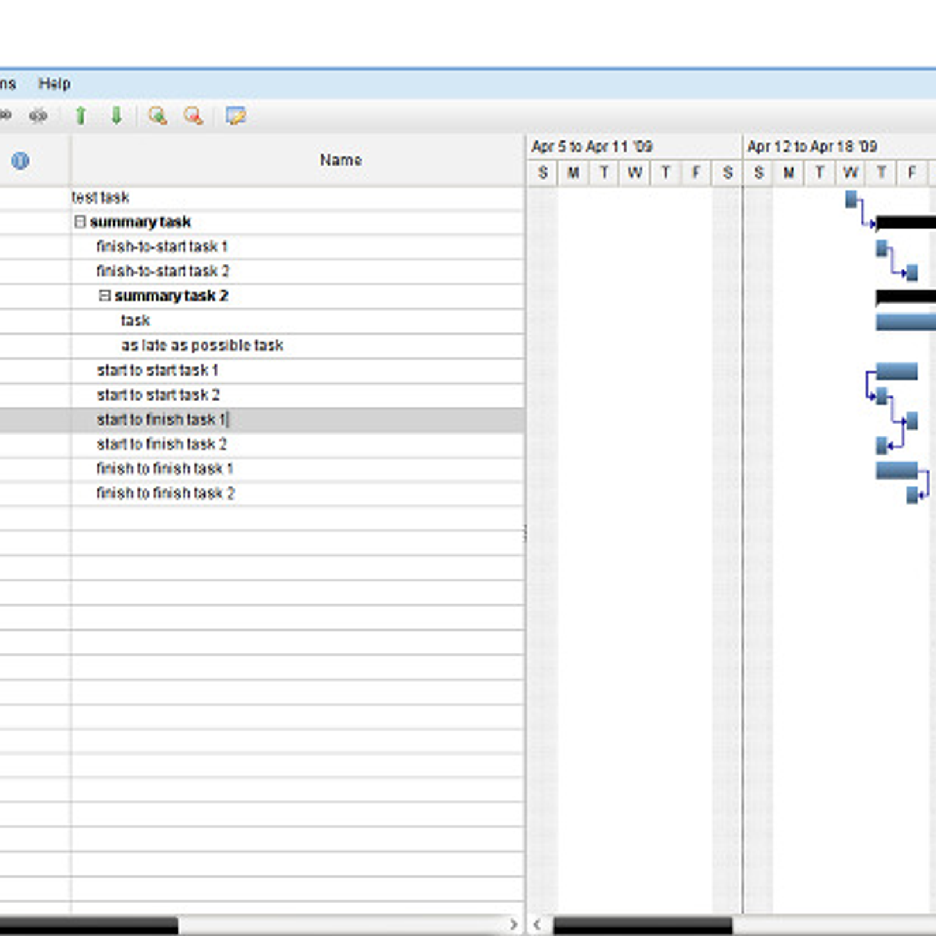Click the Gantt bar for 'start to start task 2'
The width and height of the screenshot is (936, 936).
(882, 396)
